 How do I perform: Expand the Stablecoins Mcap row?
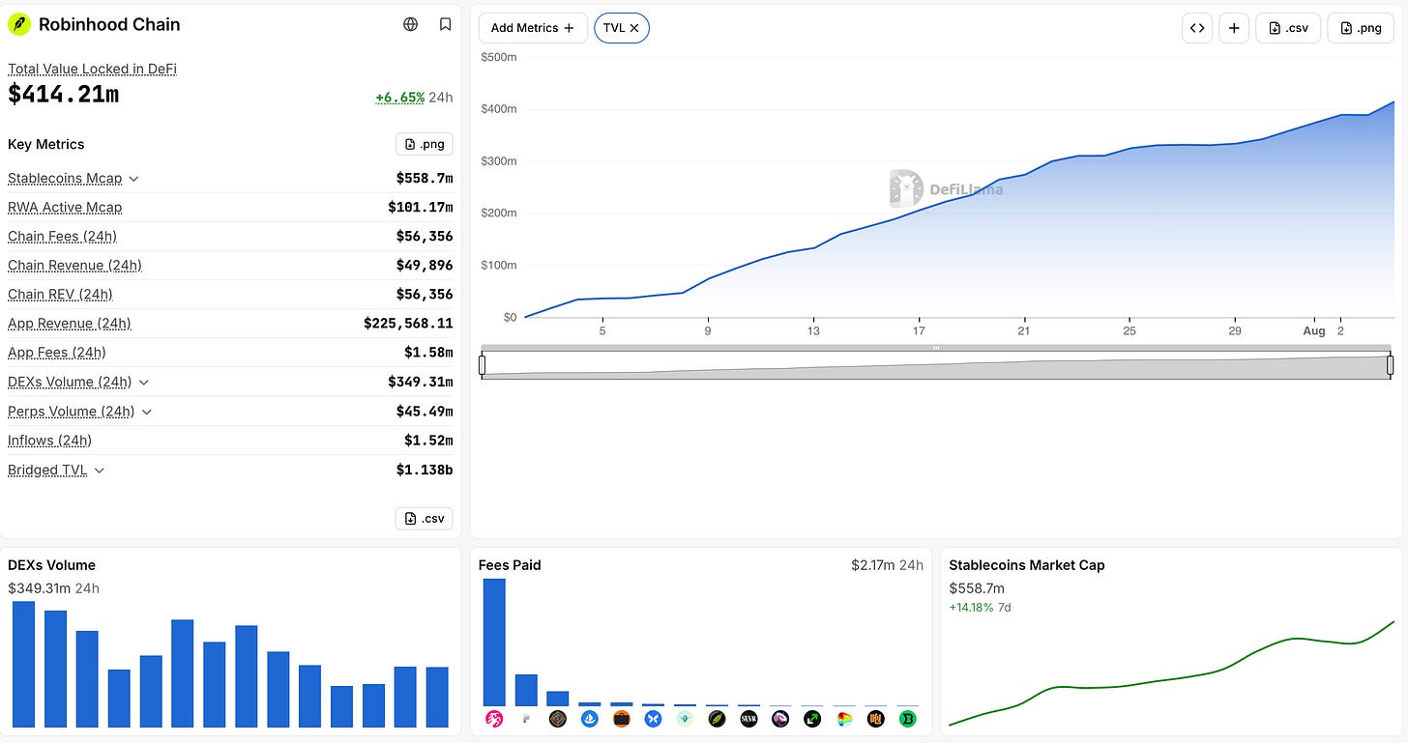point(133,179)
